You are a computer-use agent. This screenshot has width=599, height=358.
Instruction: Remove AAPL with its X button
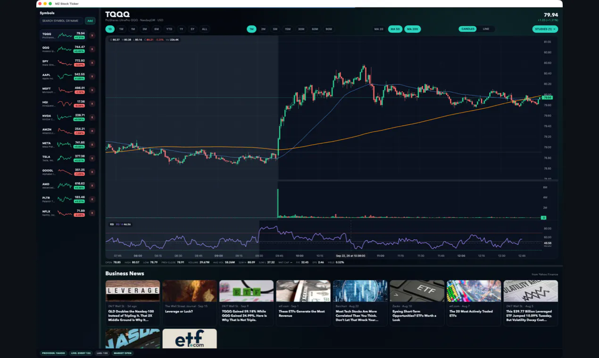[92, 76]
